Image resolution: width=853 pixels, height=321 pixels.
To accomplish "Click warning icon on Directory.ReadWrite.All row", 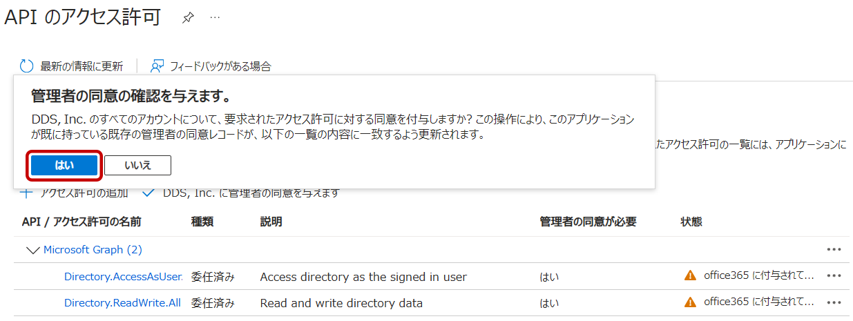I will click(689, 302).
